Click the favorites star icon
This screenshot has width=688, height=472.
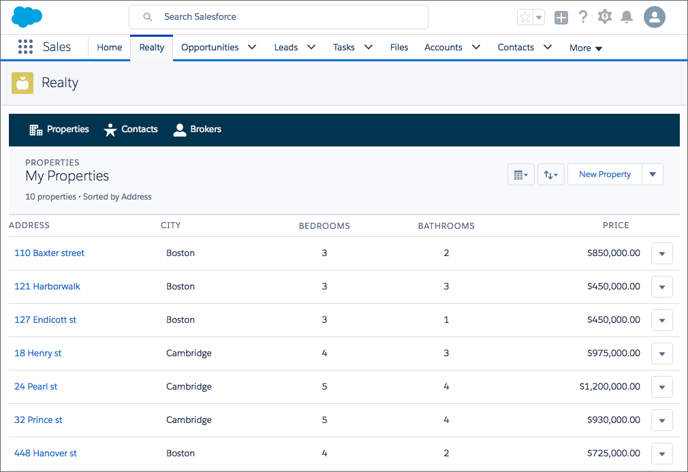coord(525,18)
